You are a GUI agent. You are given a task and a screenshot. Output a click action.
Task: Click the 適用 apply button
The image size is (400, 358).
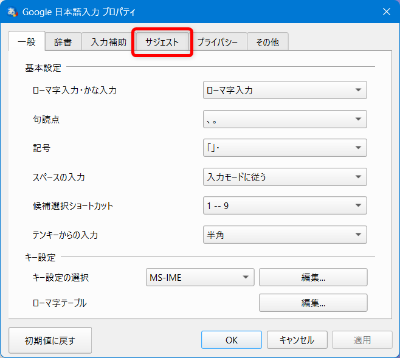(362, 340)
